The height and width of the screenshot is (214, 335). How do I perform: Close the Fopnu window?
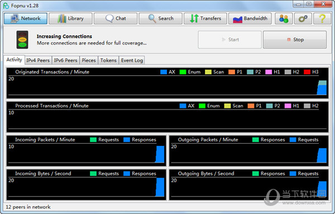(323, 4)
